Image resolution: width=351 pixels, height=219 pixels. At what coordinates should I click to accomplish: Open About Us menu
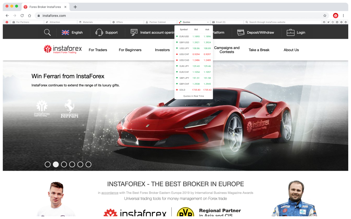(291, 50)
